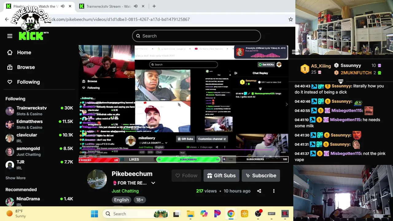Open Trainwreckstv channel name in sidebar

pyautogui.click(x=32, y=108)
